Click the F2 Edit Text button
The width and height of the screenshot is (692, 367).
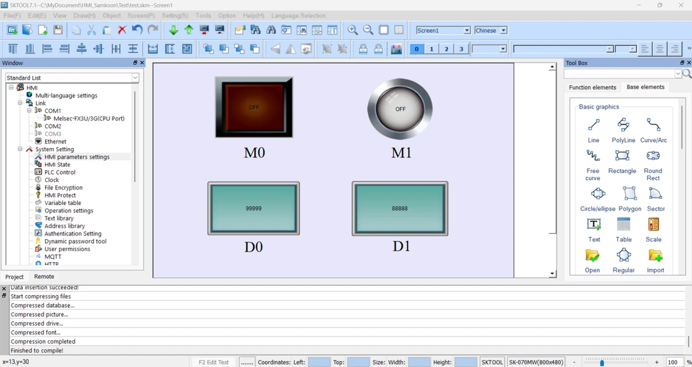(214, 362)
